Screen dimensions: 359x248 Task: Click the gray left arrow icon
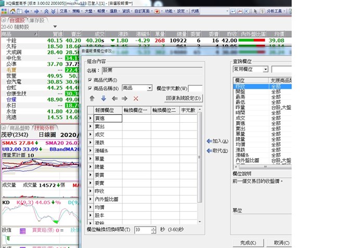[x=114, y=98]
